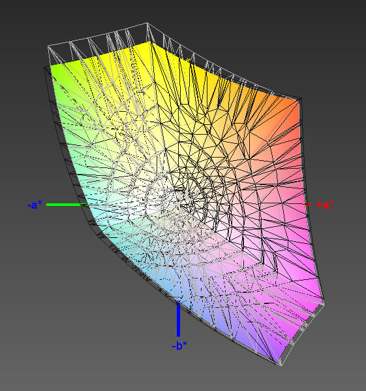Click the black wireframe upper-right corner
Viewport: 366px width, 391px height.
301,99
